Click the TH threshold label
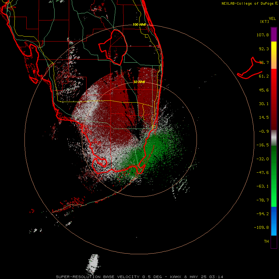Image resolution: width=279 pixels, height=279 pixels. point(266,241)
